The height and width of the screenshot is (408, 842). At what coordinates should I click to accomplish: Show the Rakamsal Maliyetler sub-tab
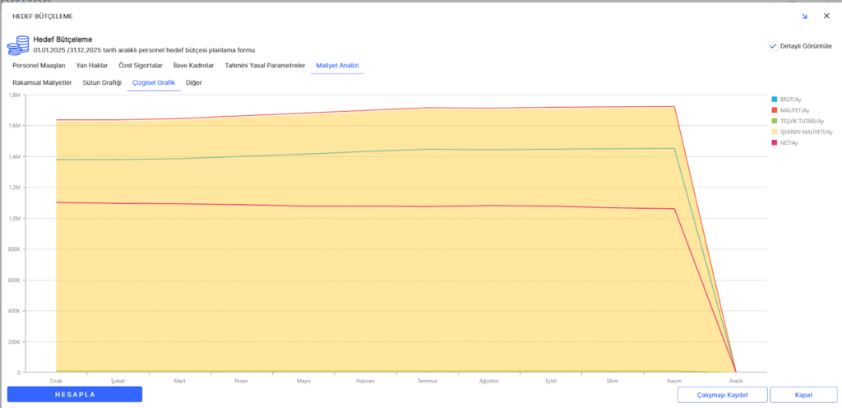tap(43, 83)
